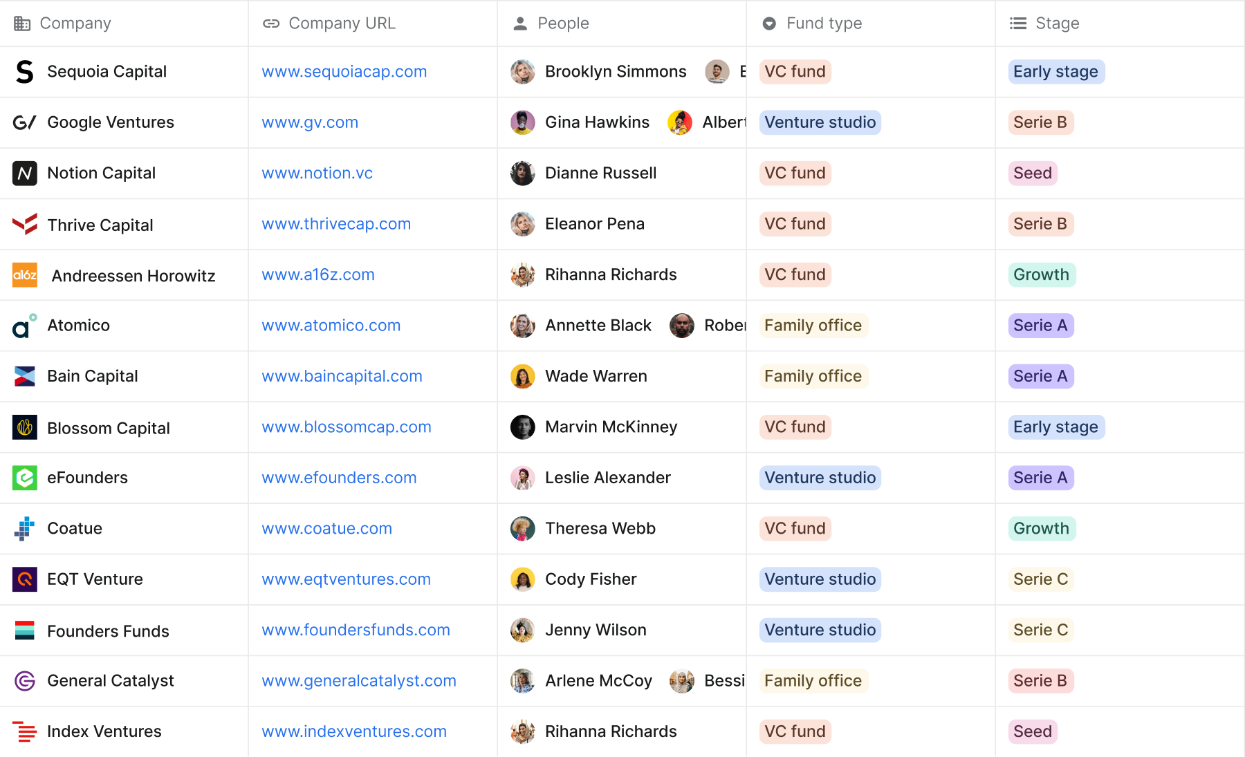Open Sequoia Capital's VC fund tag
Image resolution: width=1245 pixels, height=757 pixels.
coord(795,72)
